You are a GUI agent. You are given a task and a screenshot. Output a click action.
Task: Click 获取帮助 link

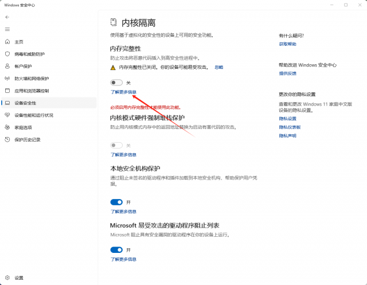point(288,44)
